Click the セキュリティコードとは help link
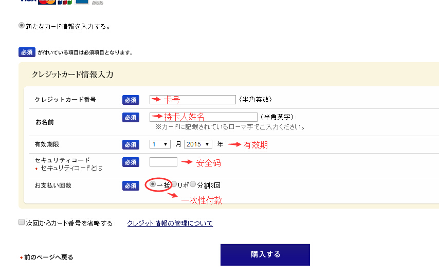This screenshot has height=279, width=439. pyautogui.click(x=71, y=168)
